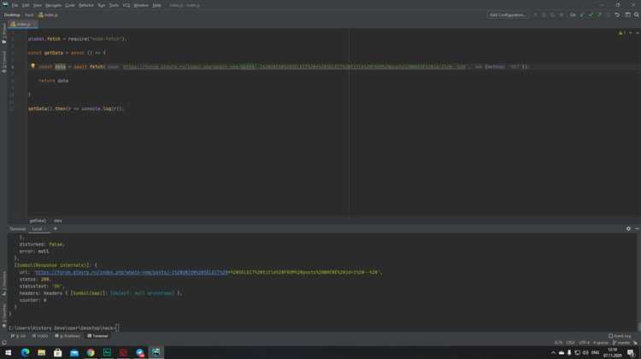Screen dimensions: 641x359
Task: Show hidden system tray icons
Action: tap(553, 352)
